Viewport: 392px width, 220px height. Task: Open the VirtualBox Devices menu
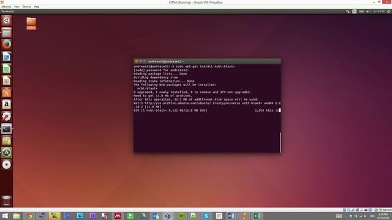click(26, 7)
